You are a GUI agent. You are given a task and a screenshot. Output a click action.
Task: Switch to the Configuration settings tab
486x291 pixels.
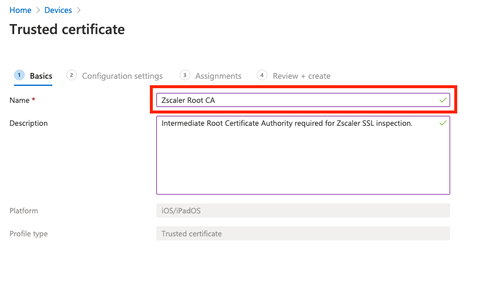(122, 76)
